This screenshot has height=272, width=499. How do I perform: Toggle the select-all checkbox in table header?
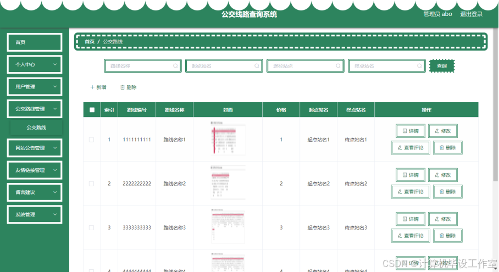pyautogui.click(x=92, y=110)
